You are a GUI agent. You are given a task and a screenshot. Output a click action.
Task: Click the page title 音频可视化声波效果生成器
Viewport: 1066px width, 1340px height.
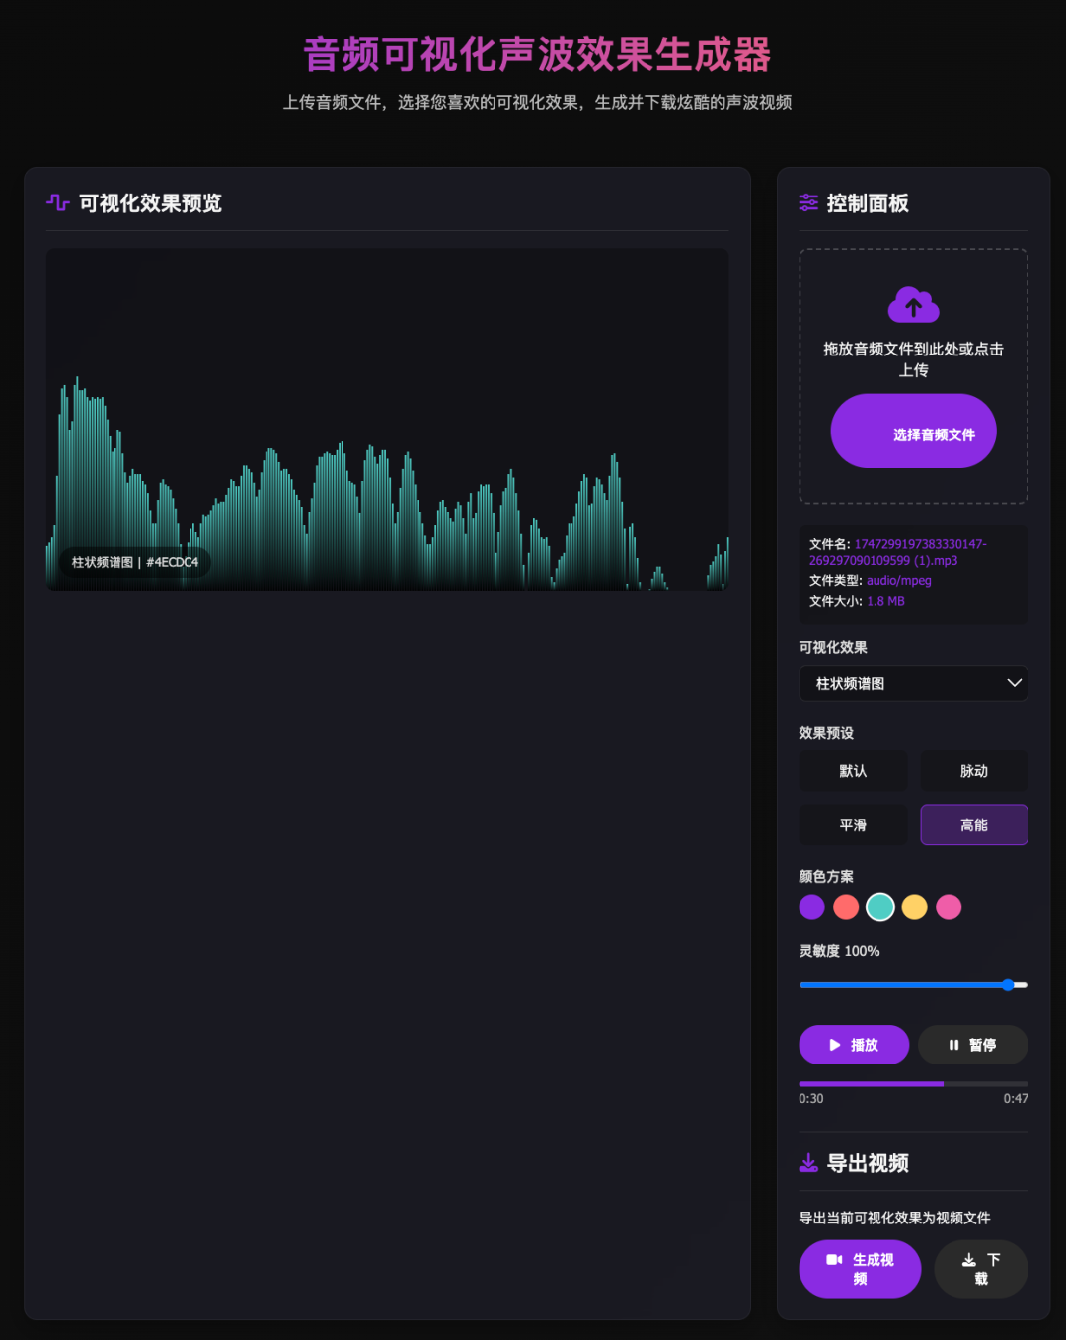tap(537, 54)
